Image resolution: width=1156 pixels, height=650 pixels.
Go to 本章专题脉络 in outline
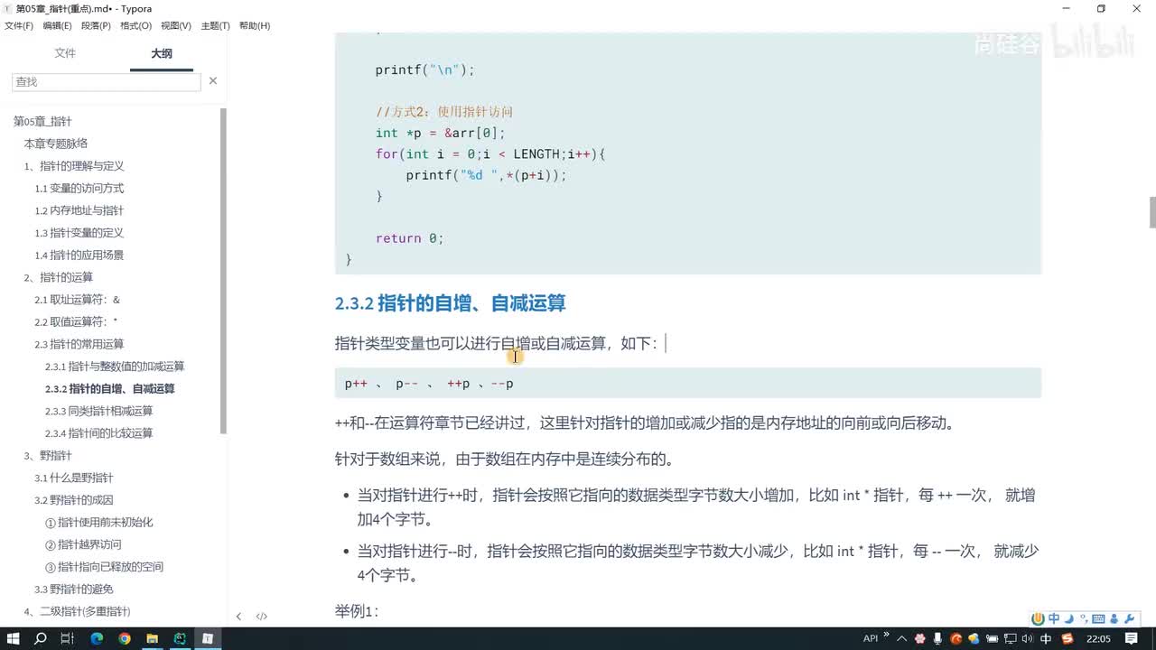[56, 144]
